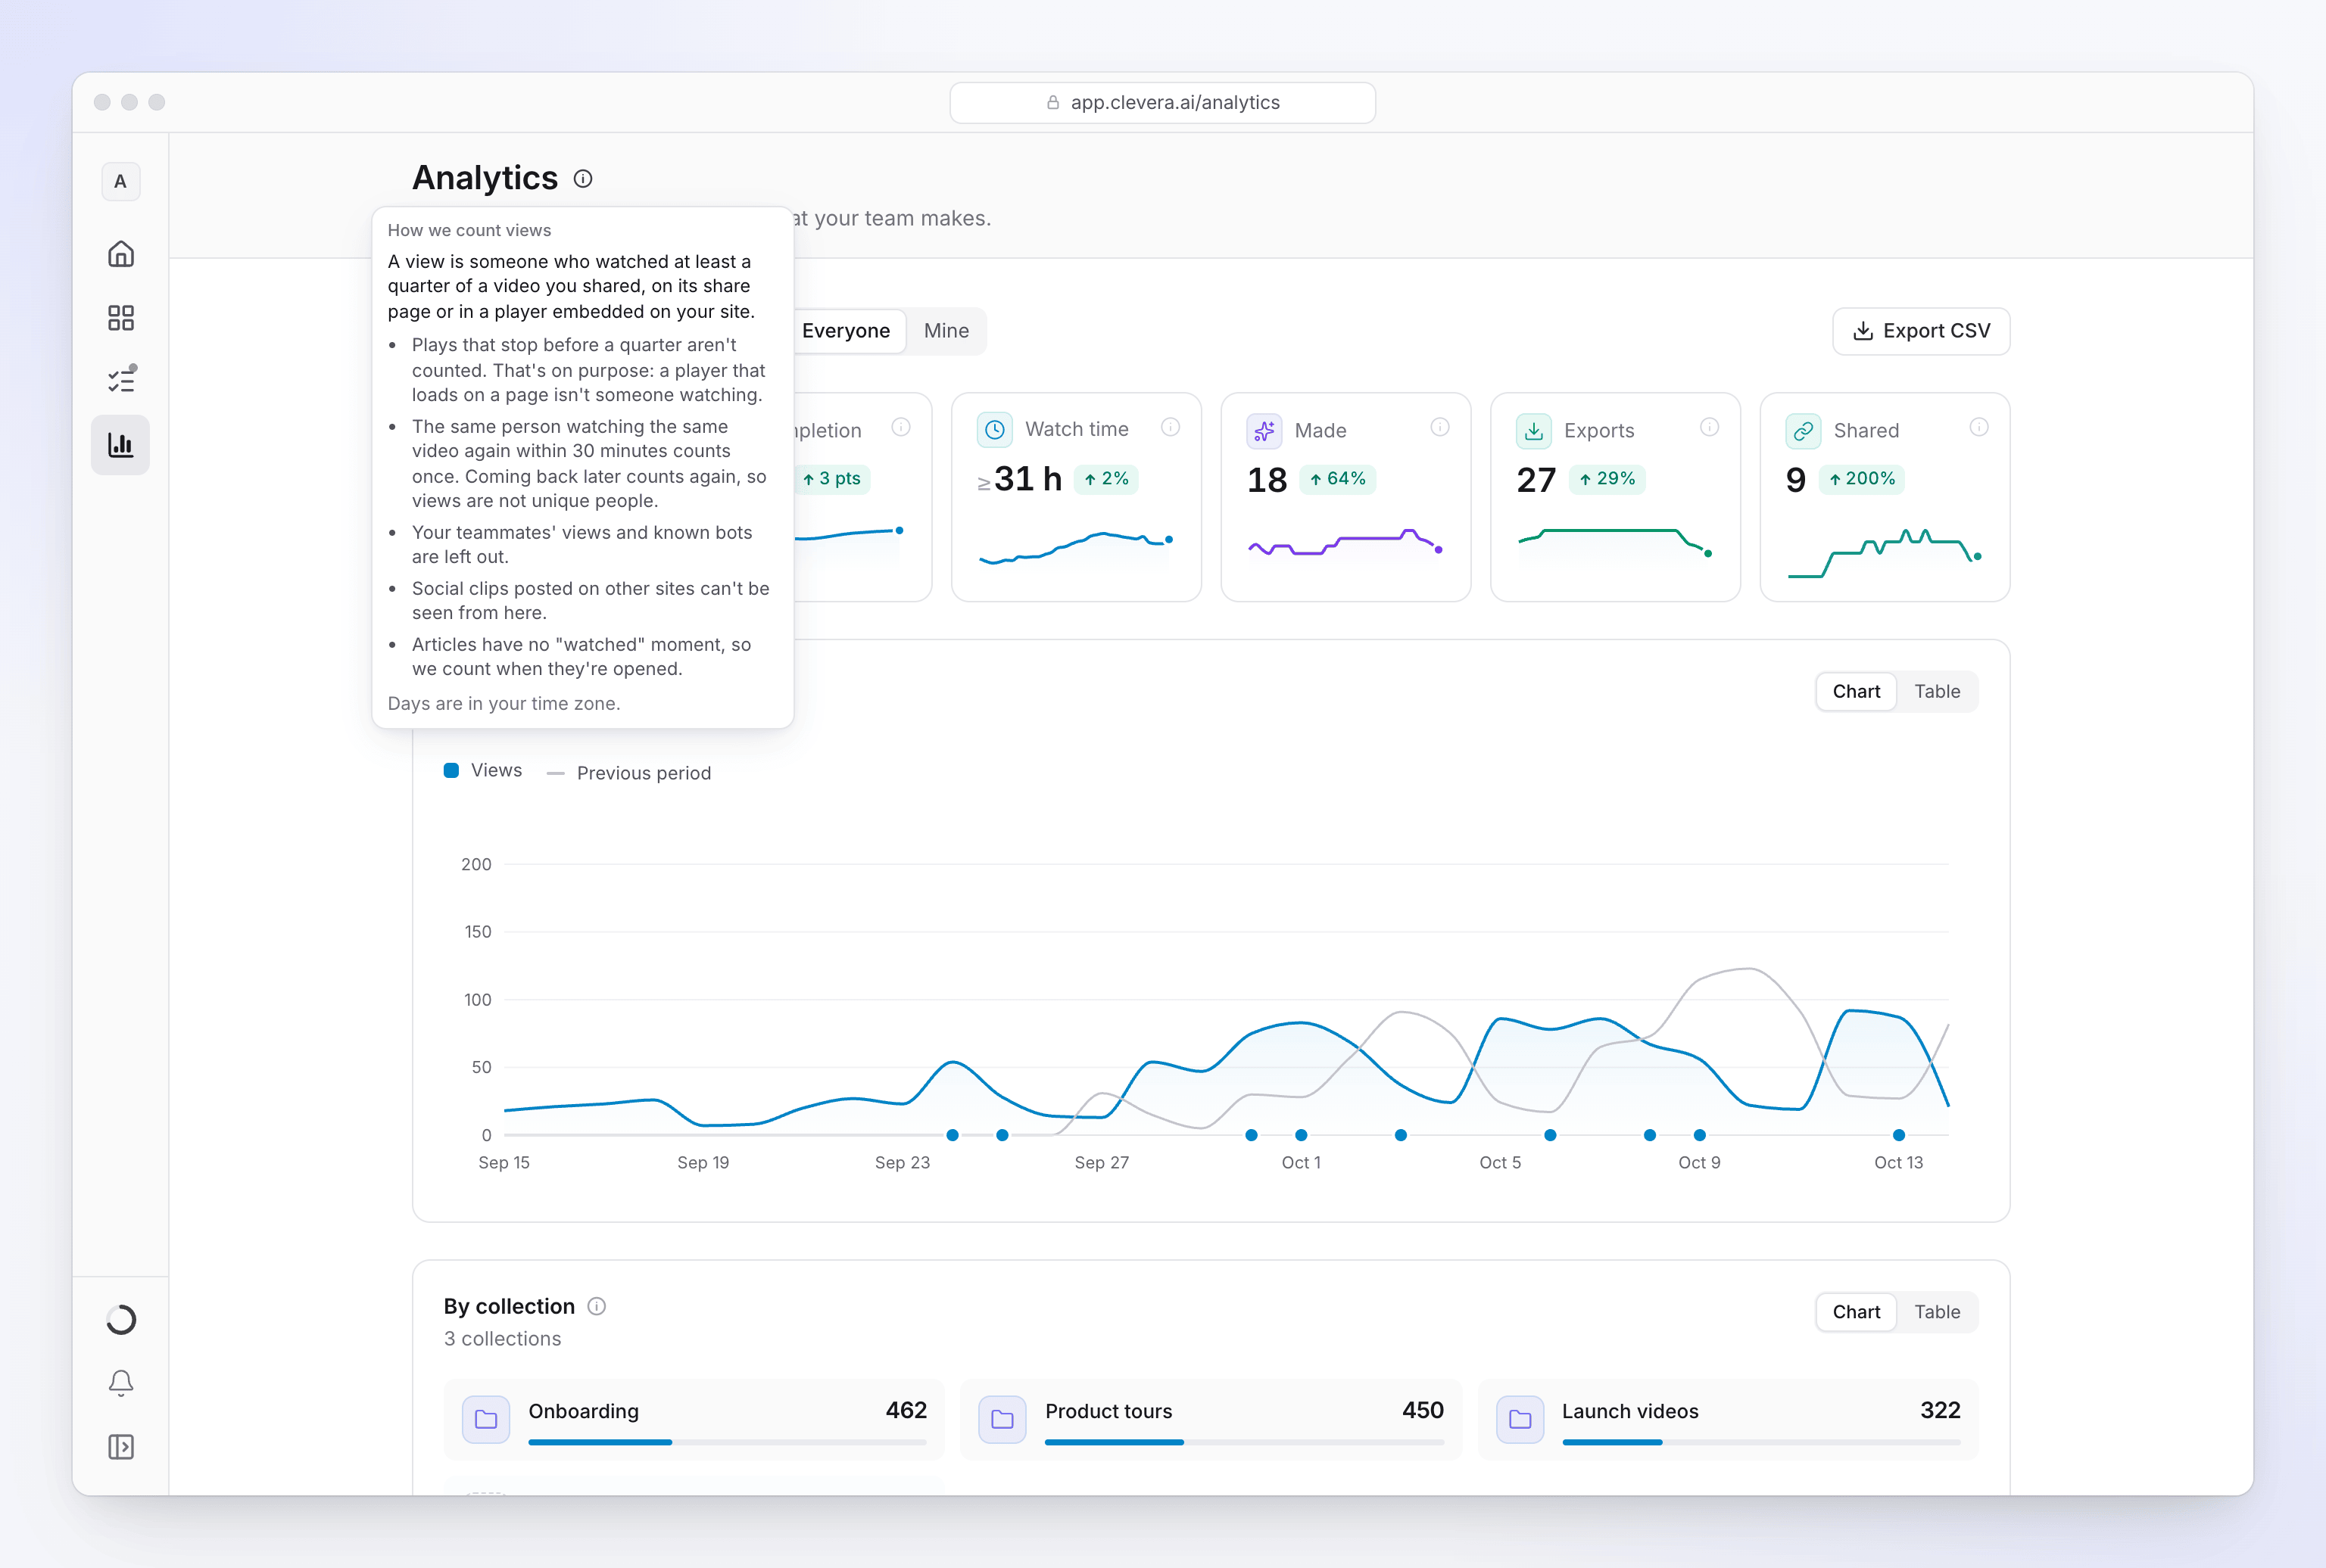
Task: Click the loading spinner icon in sidebar
Action: click(121, 1320)
